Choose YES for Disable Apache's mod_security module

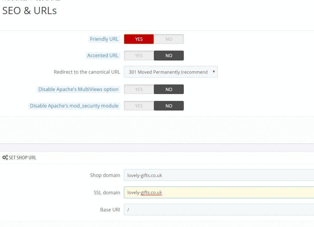point(139,106)
